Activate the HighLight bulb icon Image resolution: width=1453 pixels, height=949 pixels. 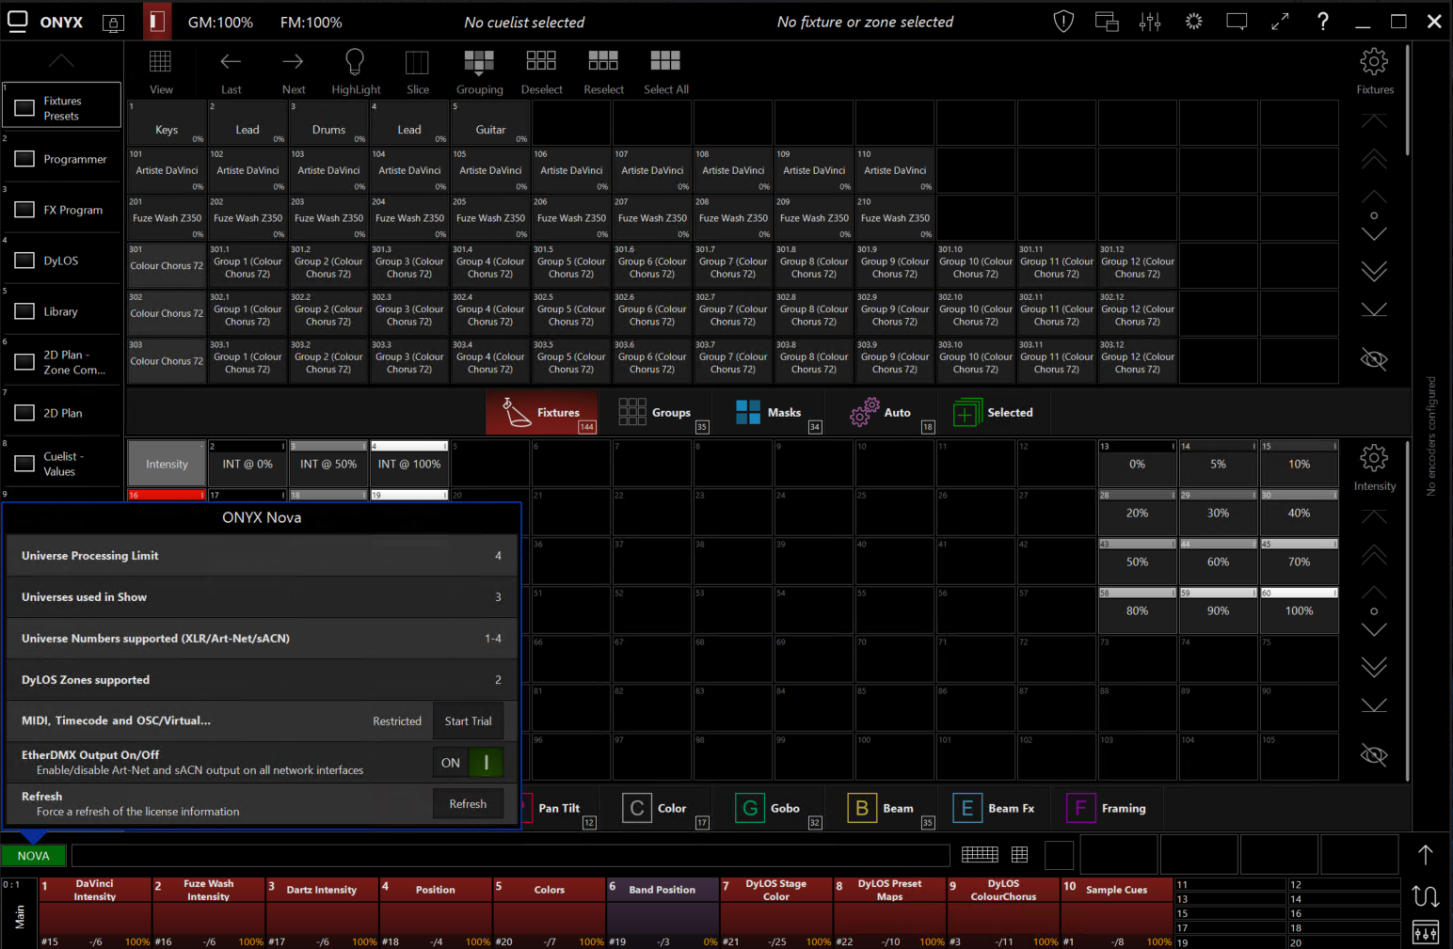(355, 62)
